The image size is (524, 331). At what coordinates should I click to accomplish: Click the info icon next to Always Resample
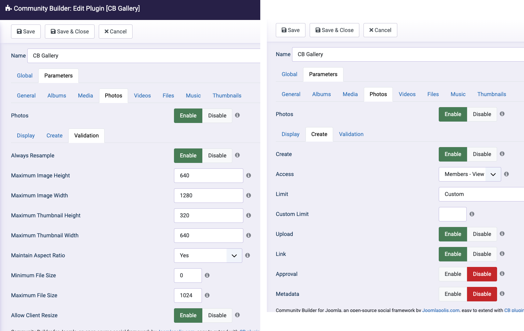[x=237, y=155]
